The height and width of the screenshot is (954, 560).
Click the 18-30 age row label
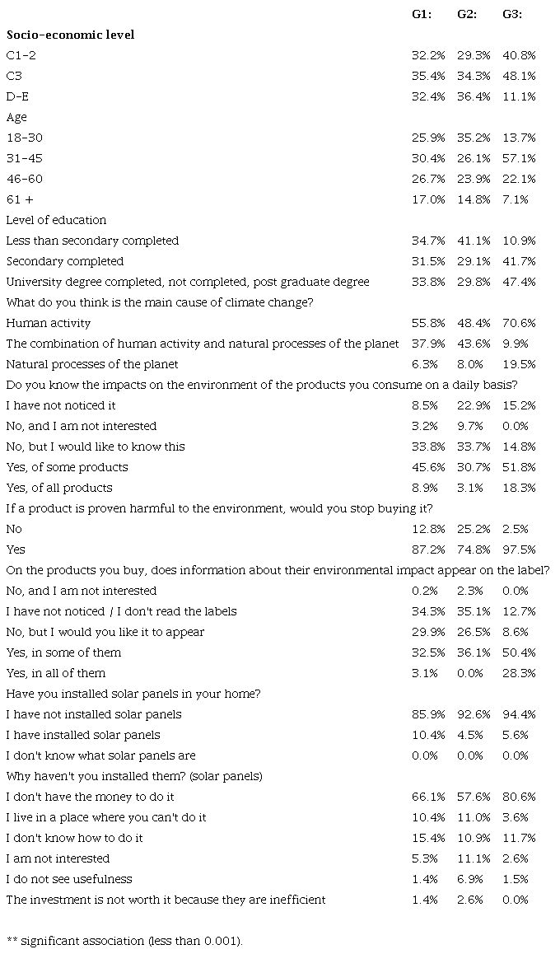tap(24, 138)
